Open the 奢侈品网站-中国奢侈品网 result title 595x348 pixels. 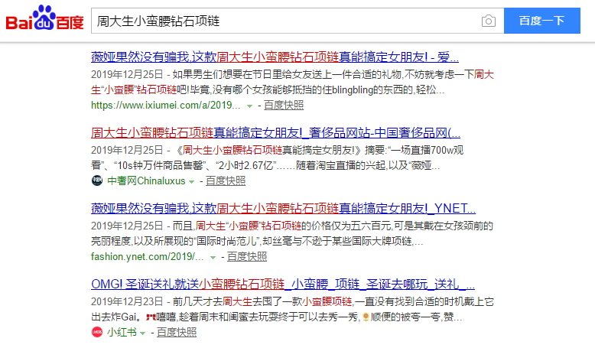[x=275, y=133]
